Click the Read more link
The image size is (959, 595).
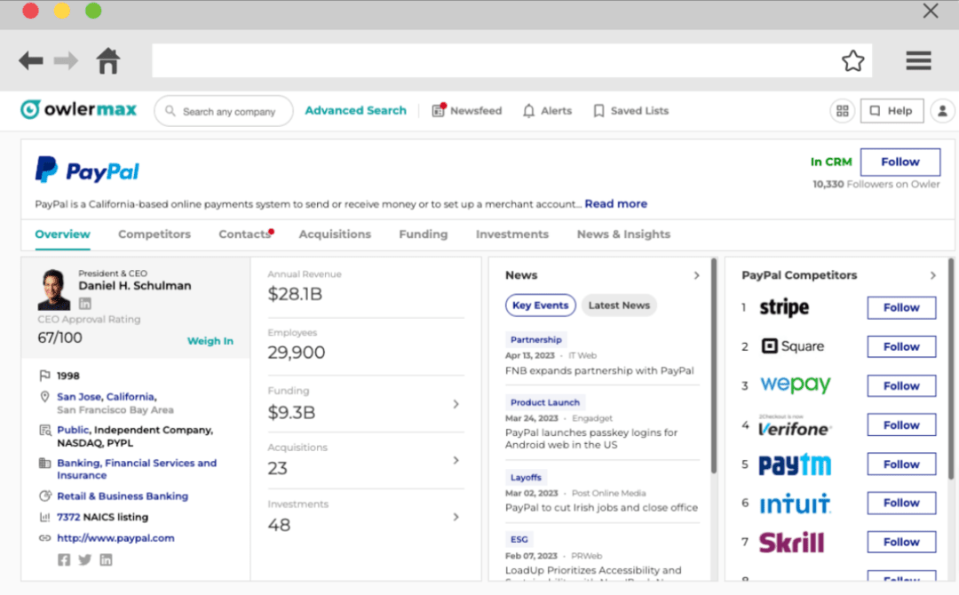pos(615,203)
